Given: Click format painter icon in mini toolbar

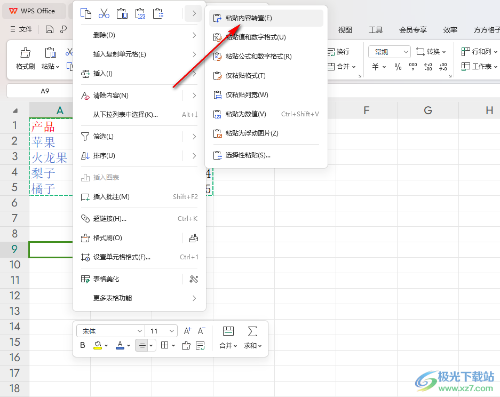Looking at the screenshot, I should [x=186, y=345].
